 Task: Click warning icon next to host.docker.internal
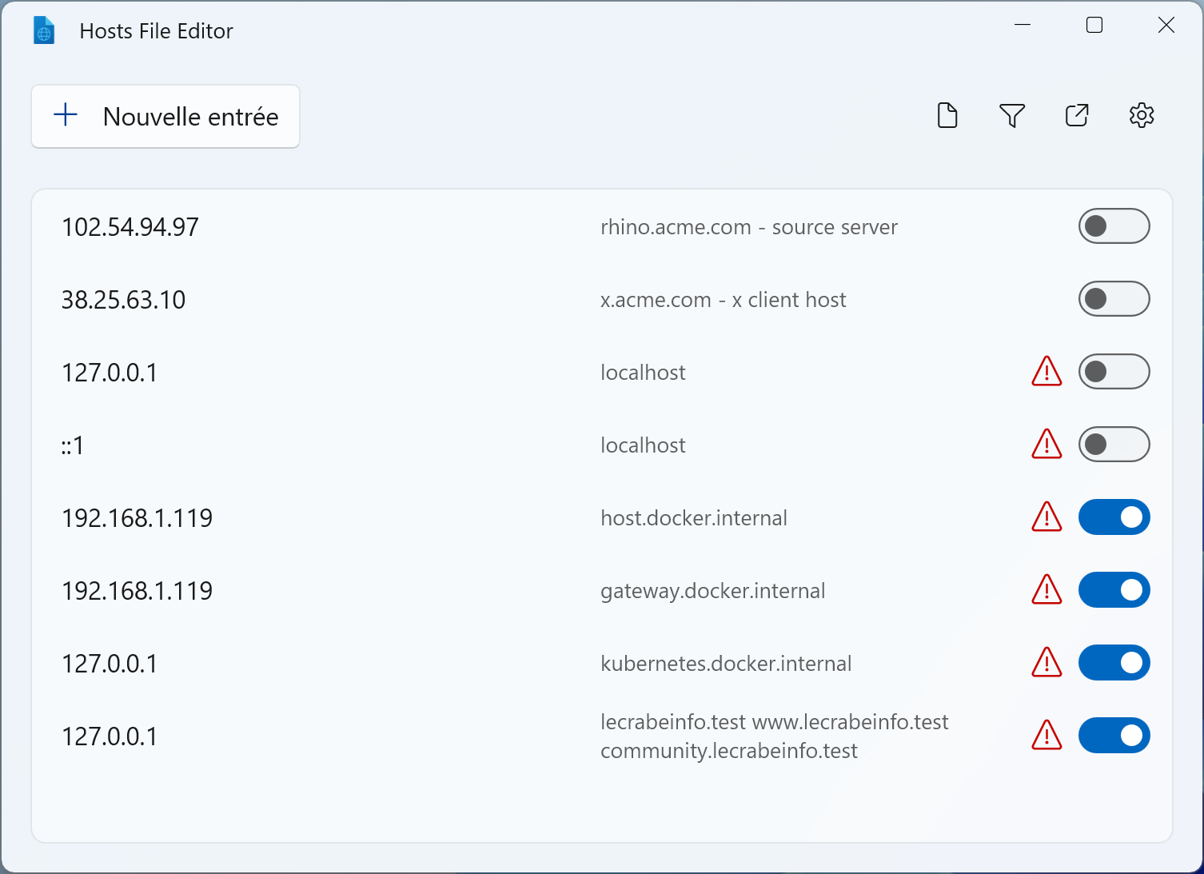point(1047,517)
